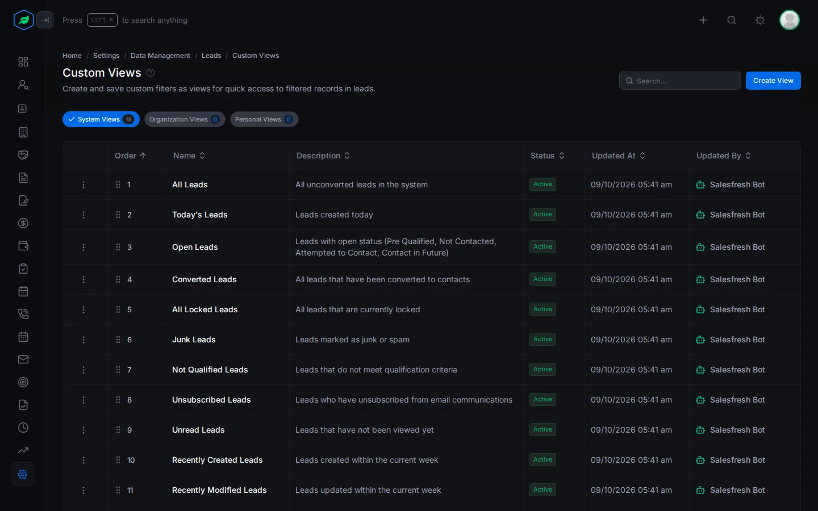Open the building companies sidebar icon

click(x=23, y=132)
